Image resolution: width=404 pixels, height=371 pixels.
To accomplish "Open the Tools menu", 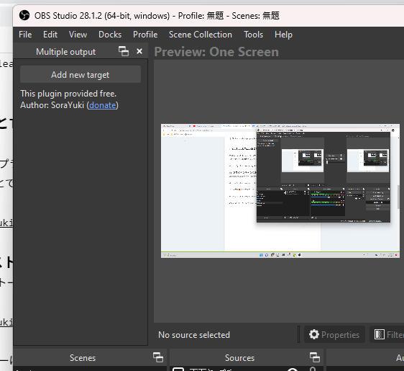I will [254, 35].
